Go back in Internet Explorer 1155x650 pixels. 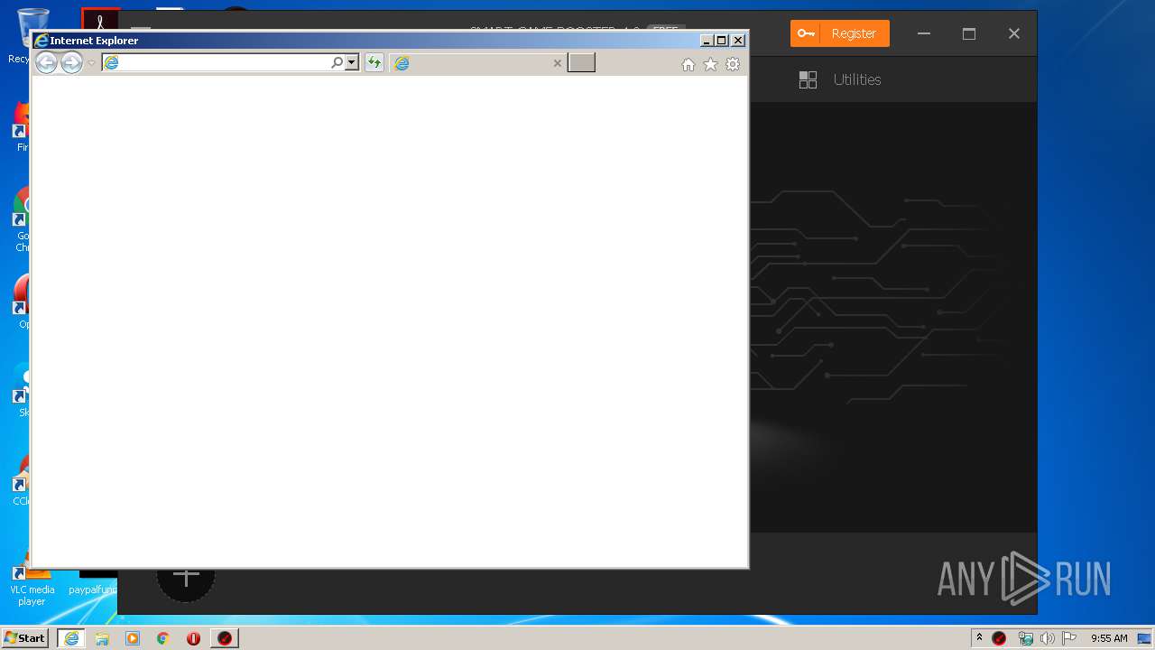pyautogui.click(x=46, y=62)
